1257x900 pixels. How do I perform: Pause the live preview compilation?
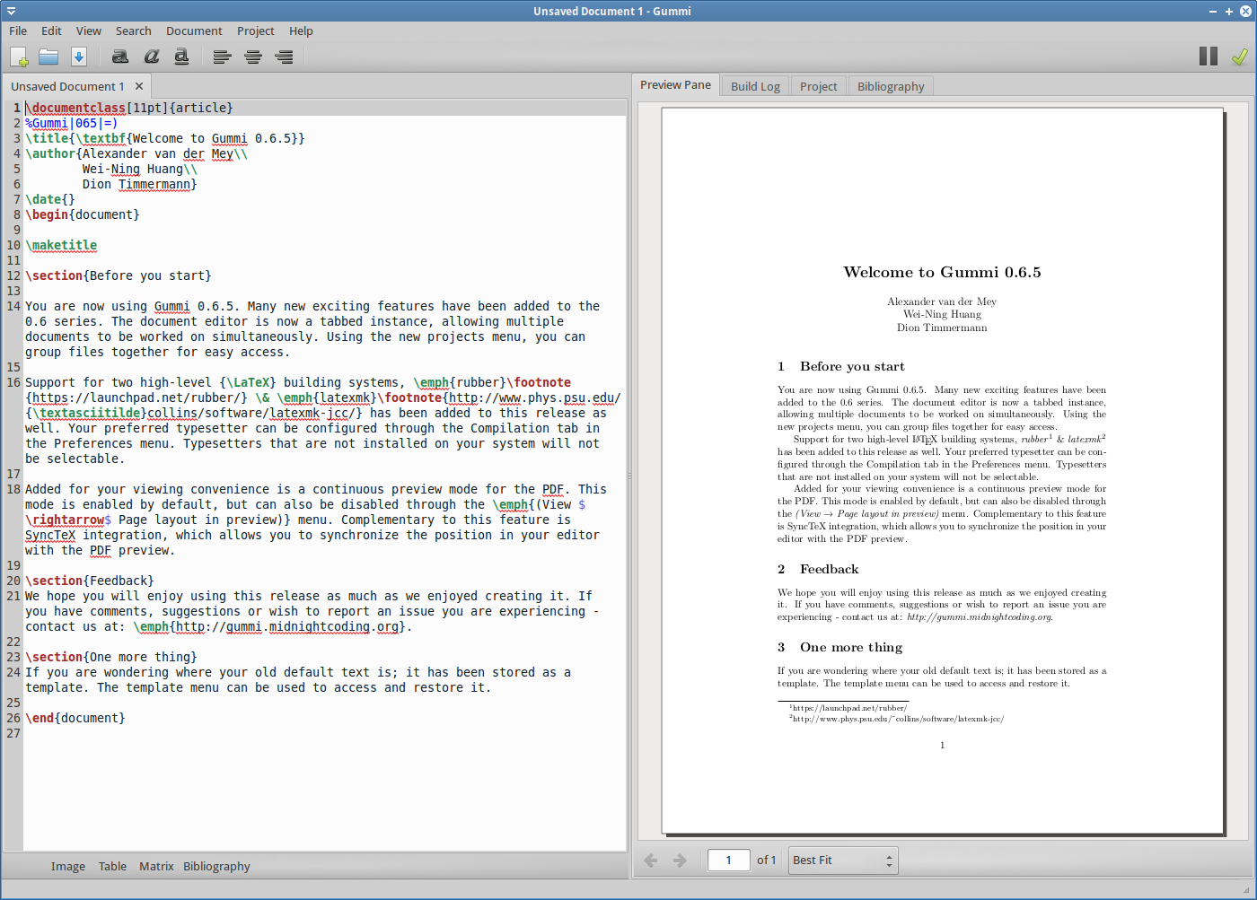pyautogui.click(x=1209, y=57)
